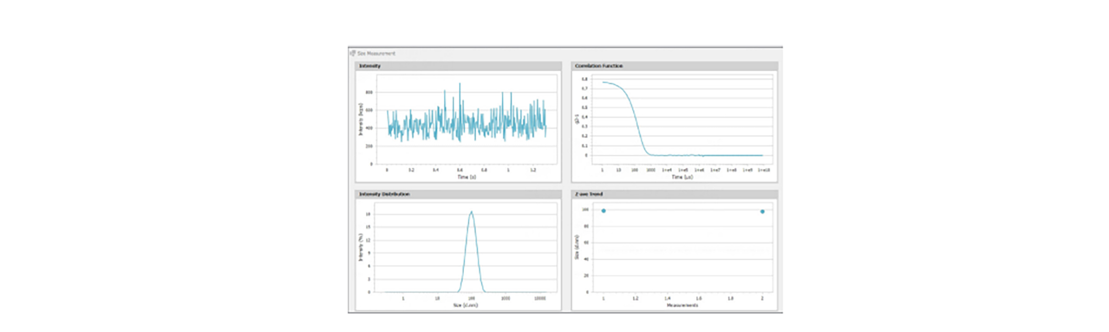Activate the Correlation Function panel header

pos(599,66)
